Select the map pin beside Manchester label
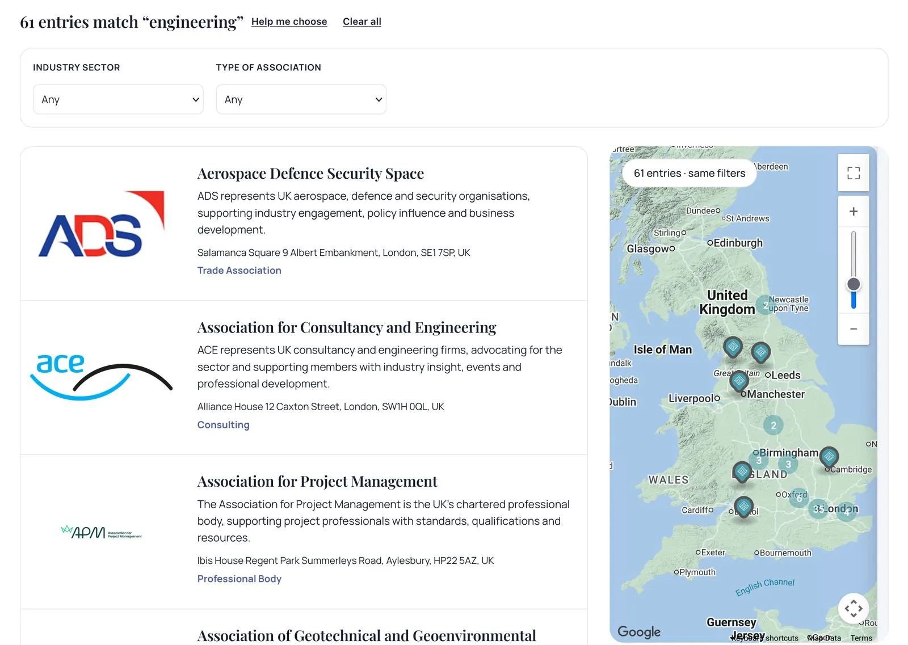Viewport: 908px width, 645px height. tap(739, 381)
